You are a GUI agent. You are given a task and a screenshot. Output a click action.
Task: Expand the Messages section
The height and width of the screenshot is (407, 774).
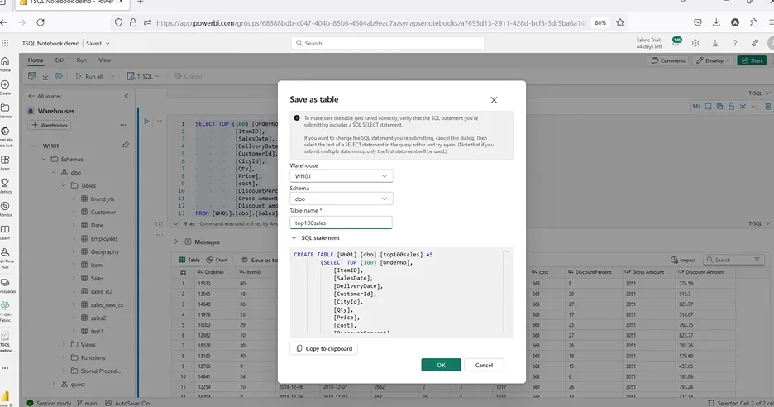pos(176,242)
